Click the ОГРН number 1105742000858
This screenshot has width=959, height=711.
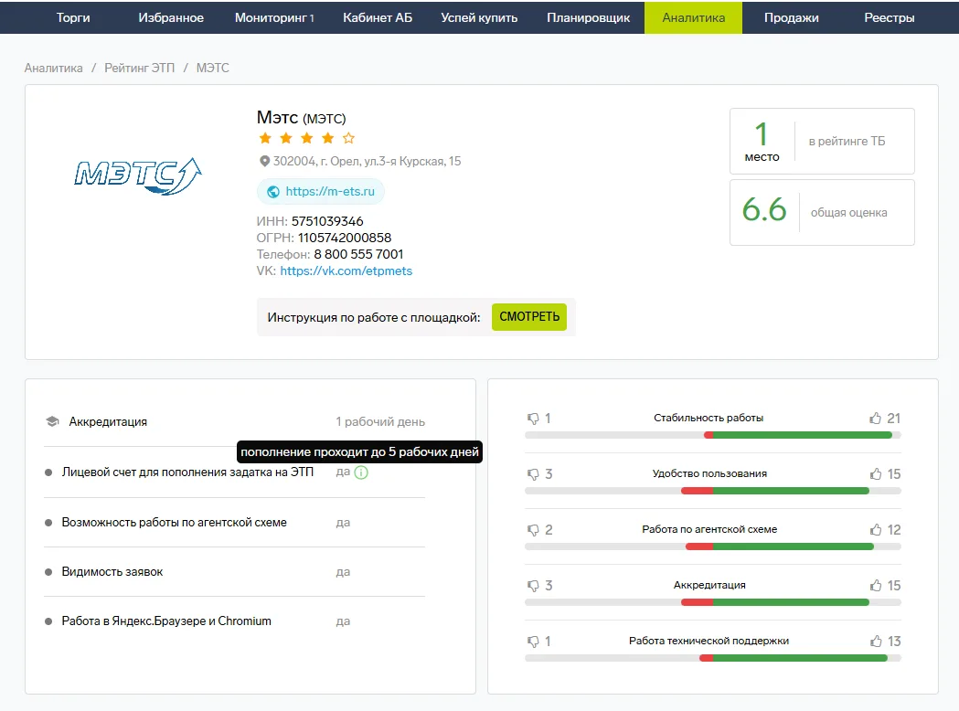[345, 238]
